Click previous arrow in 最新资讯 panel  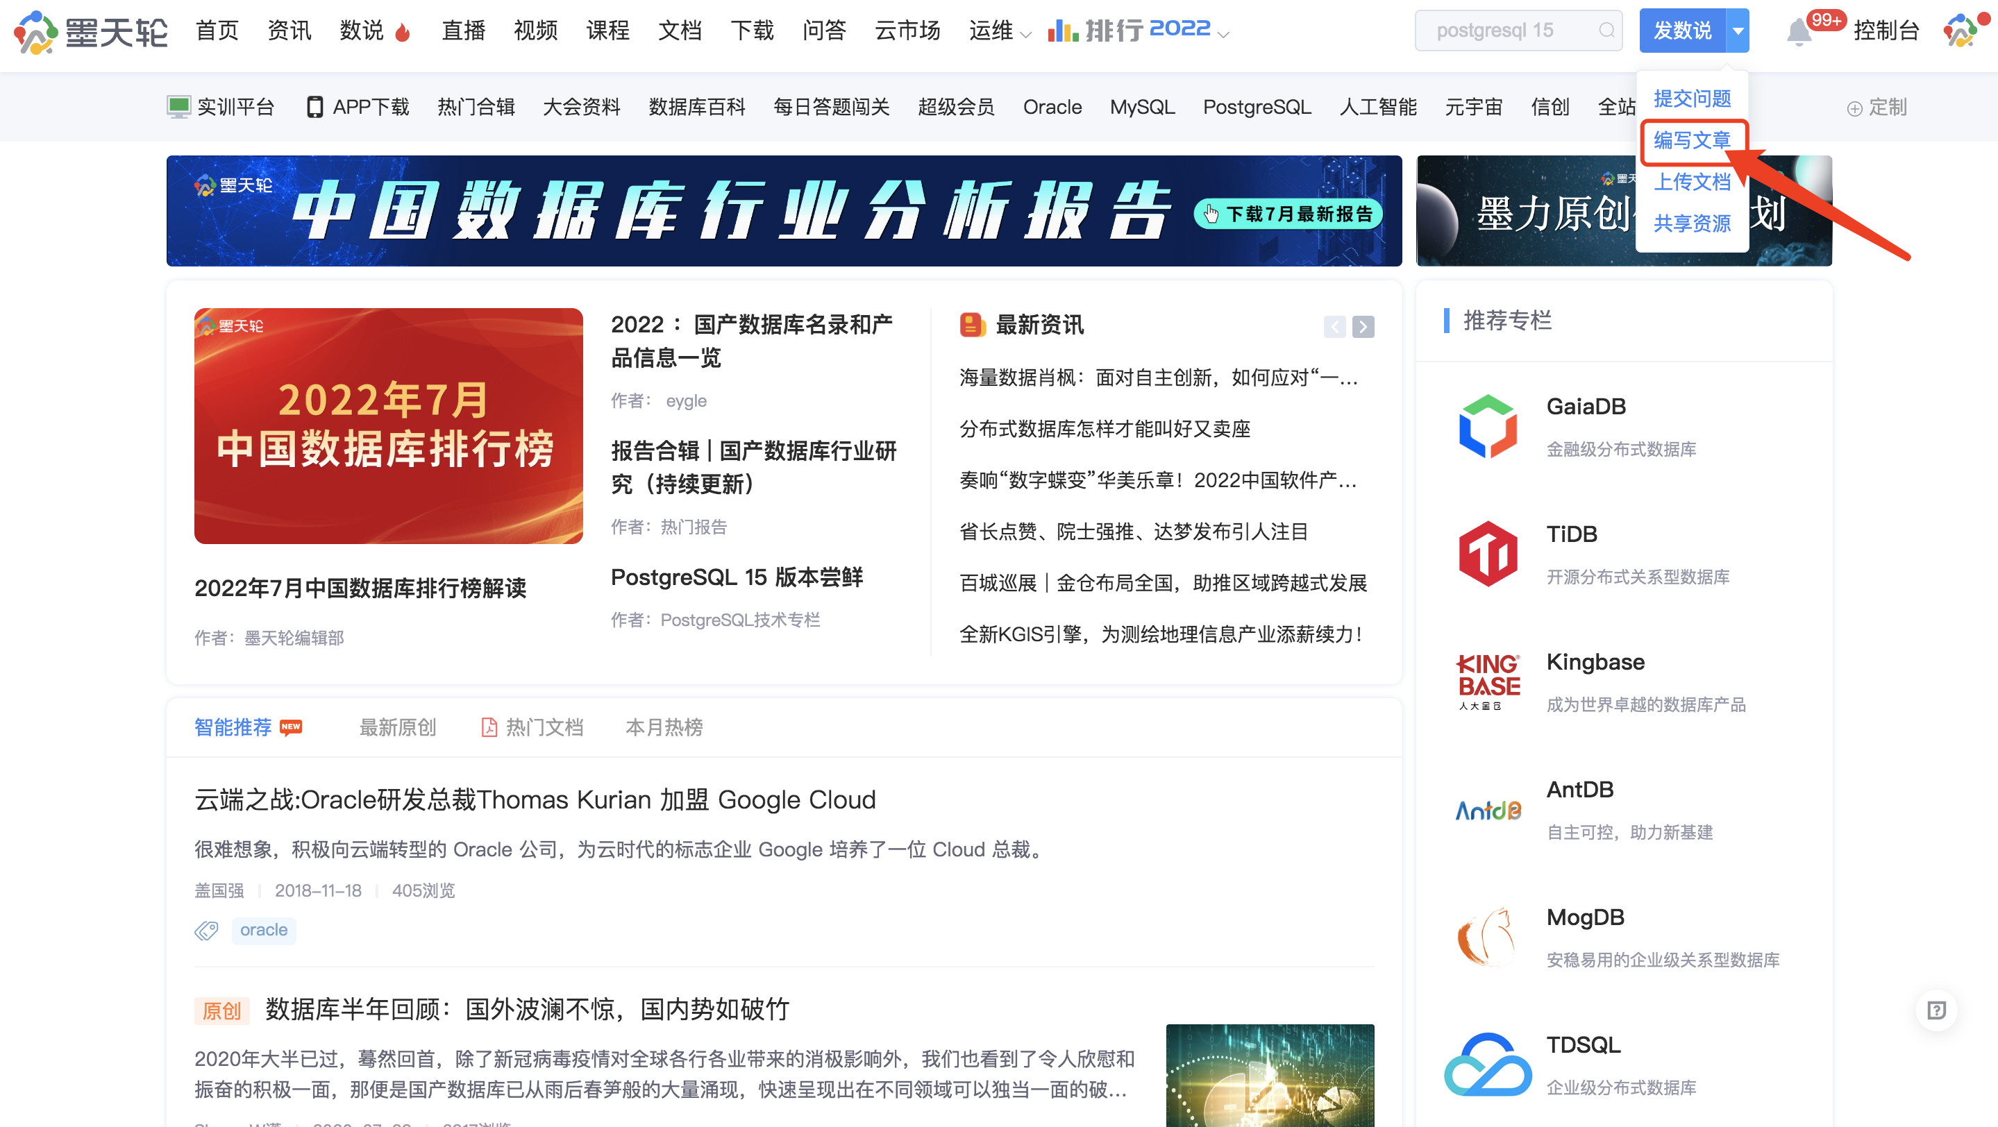(1334, 327)
